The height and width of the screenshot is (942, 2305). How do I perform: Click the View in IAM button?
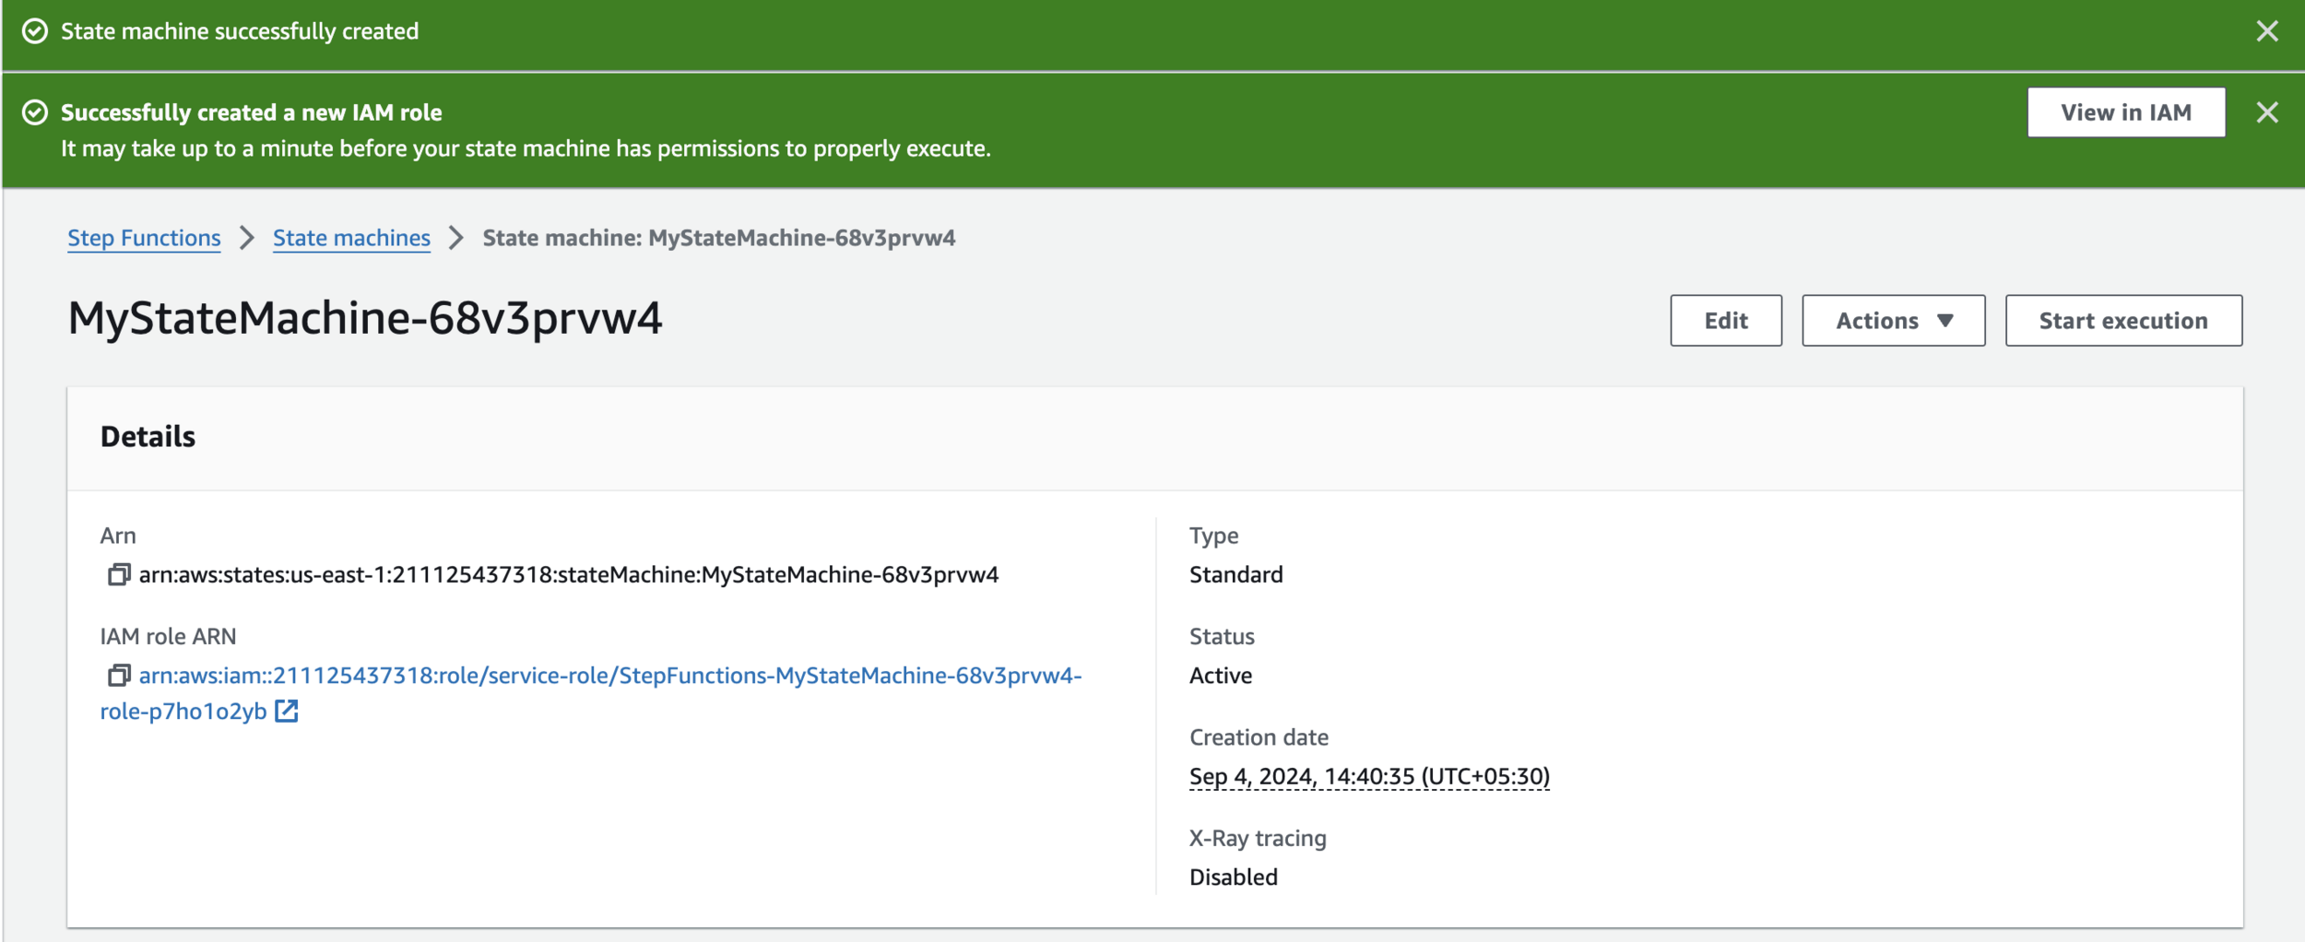point(2126,112)
